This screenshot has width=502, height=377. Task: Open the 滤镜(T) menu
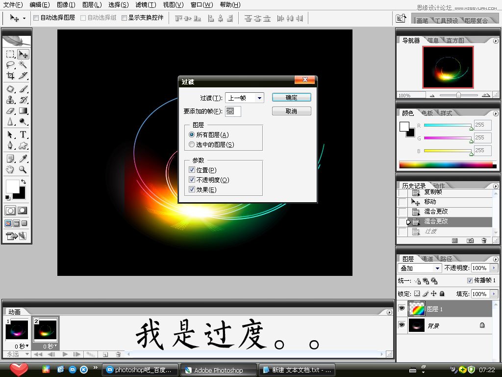[x=145, y=5]
